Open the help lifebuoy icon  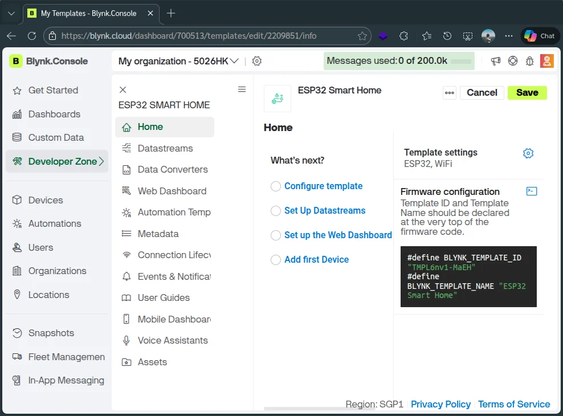click(x=513, y=61)
